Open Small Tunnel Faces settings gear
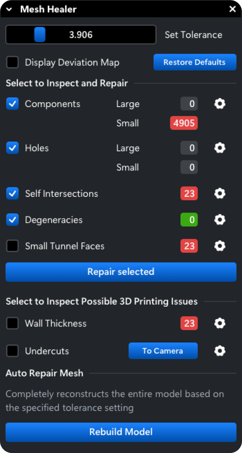 [x=219, y=246]
